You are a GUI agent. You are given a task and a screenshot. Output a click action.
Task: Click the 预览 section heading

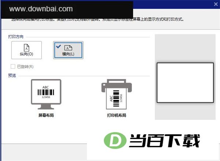coord(12,75)
